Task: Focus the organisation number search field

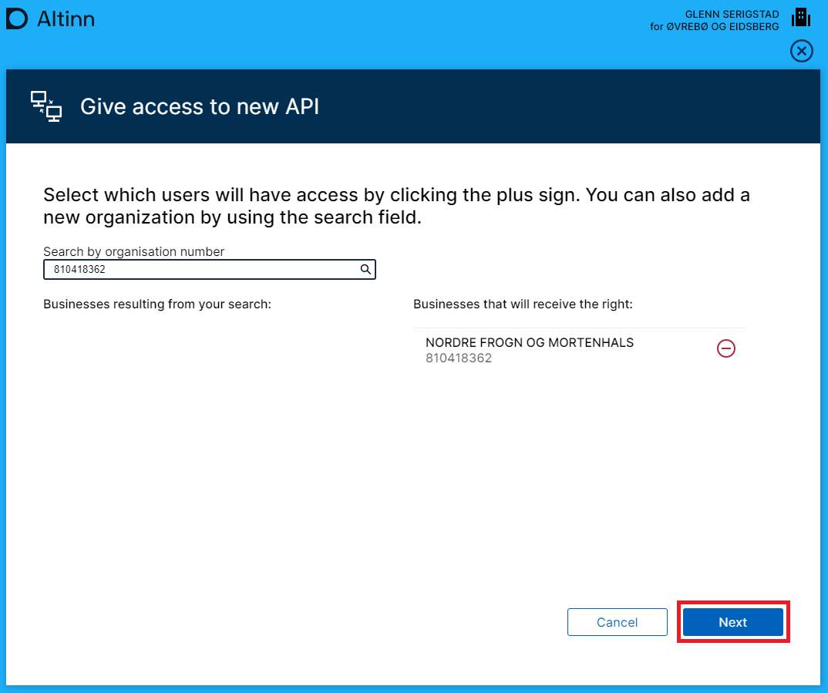Action: tap(200, 270)
